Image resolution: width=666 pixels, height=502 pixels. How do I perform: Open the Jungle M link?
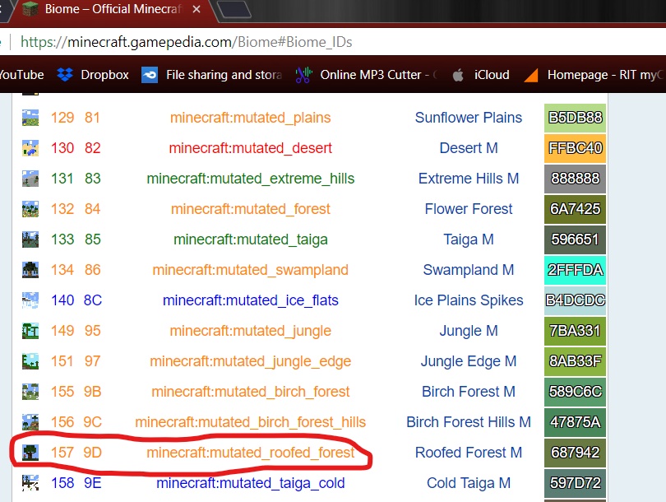point(469,331)
